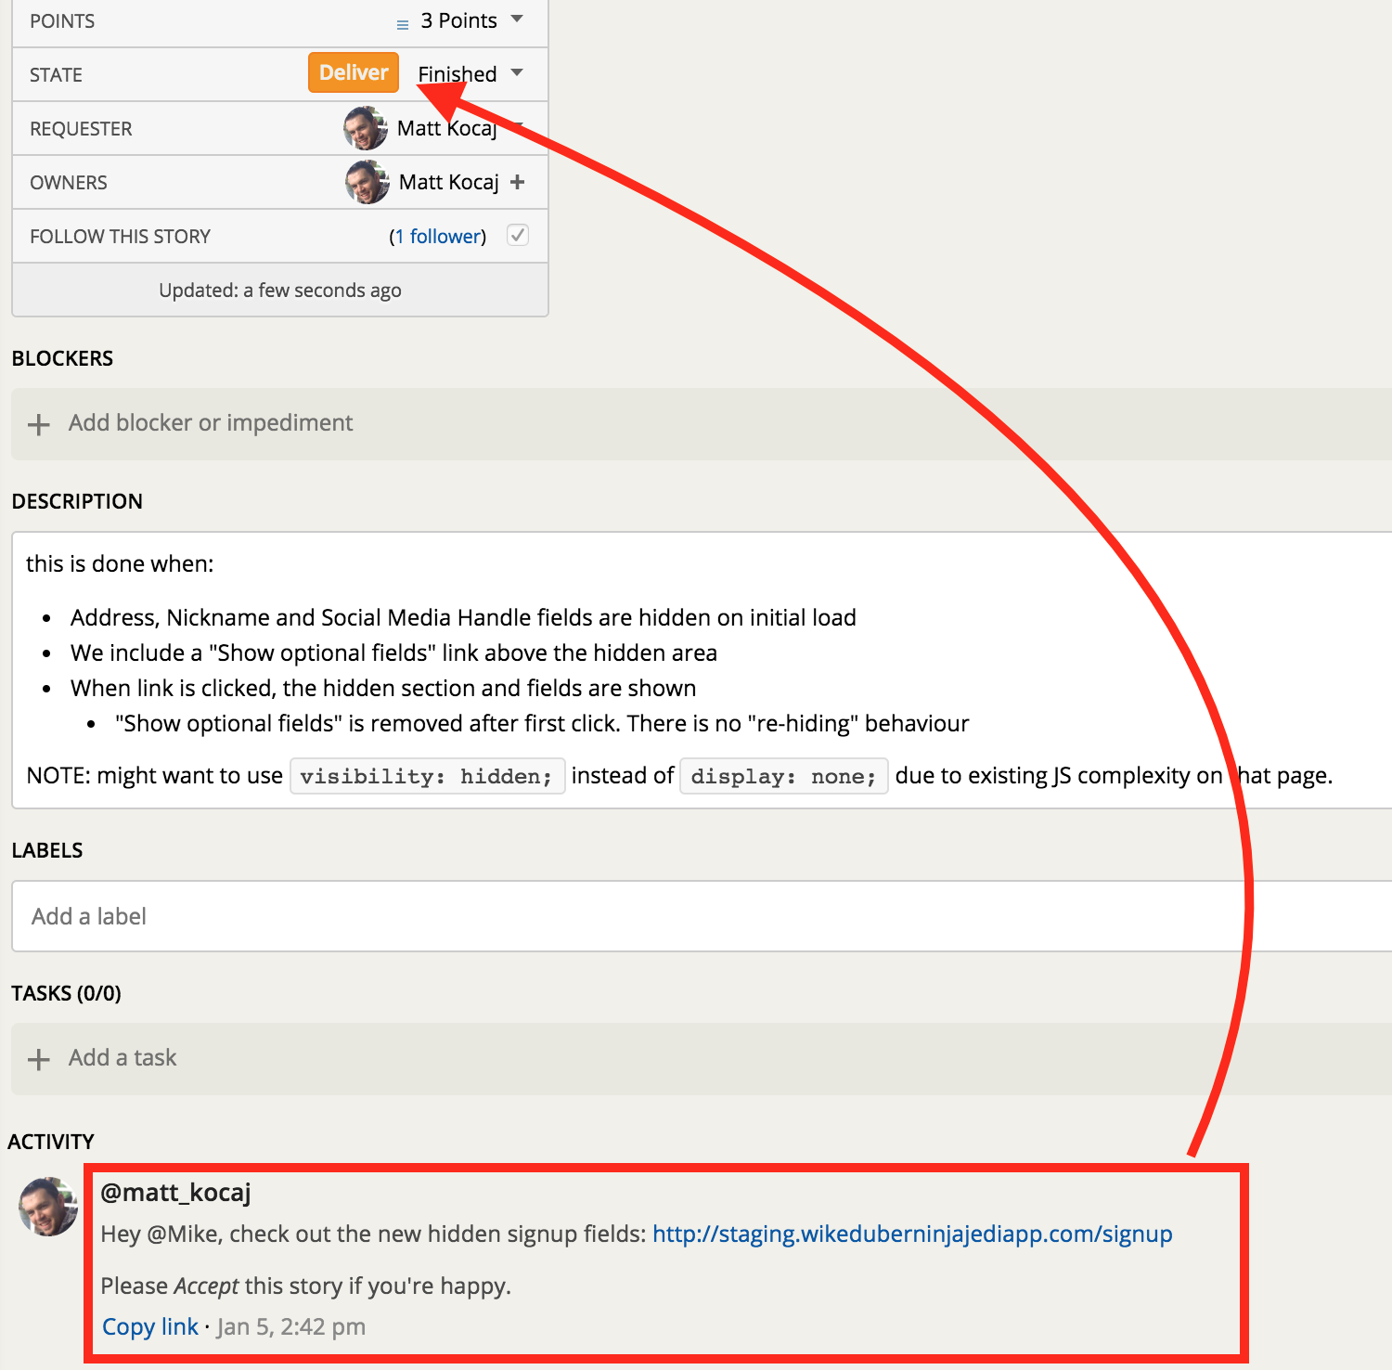The width and height of the screenshot is (1392, 1370).
Task: Open the requester dropdown arrow
Action: point(519,125)
